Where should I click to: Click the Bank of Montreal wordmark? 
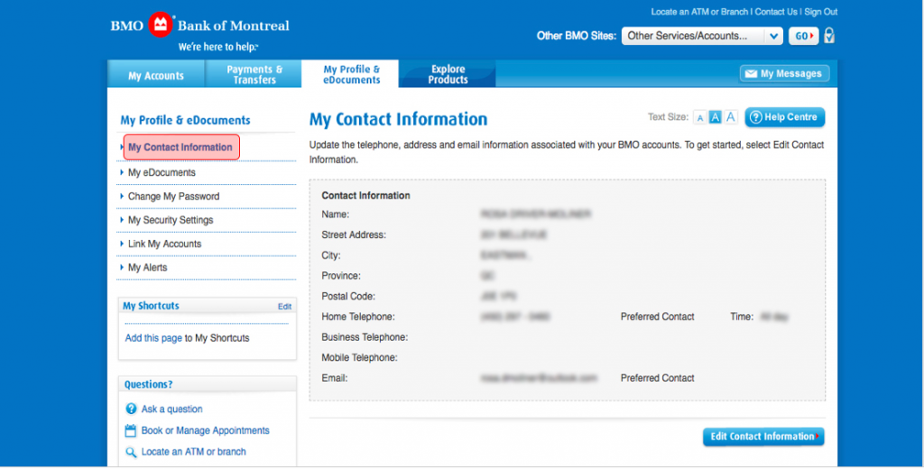pyautogui.click(x=234, y=26)
